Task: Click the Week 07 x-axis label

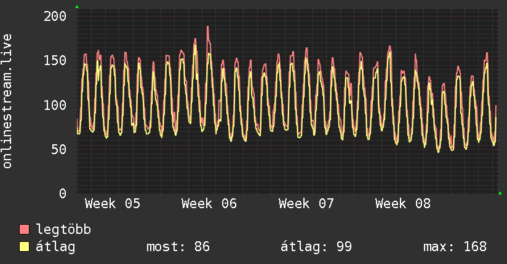Action: 306,204
